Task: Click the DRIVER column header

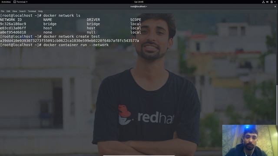Action: [93, 19]
